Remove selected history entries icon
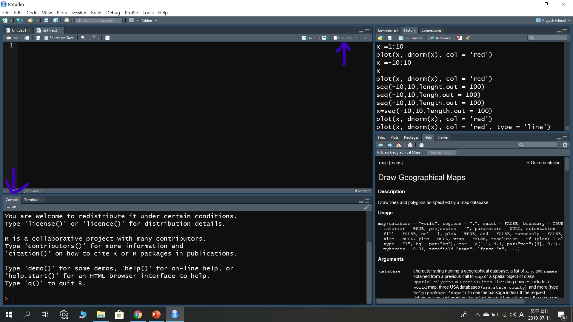 click(x=460, y=38)
